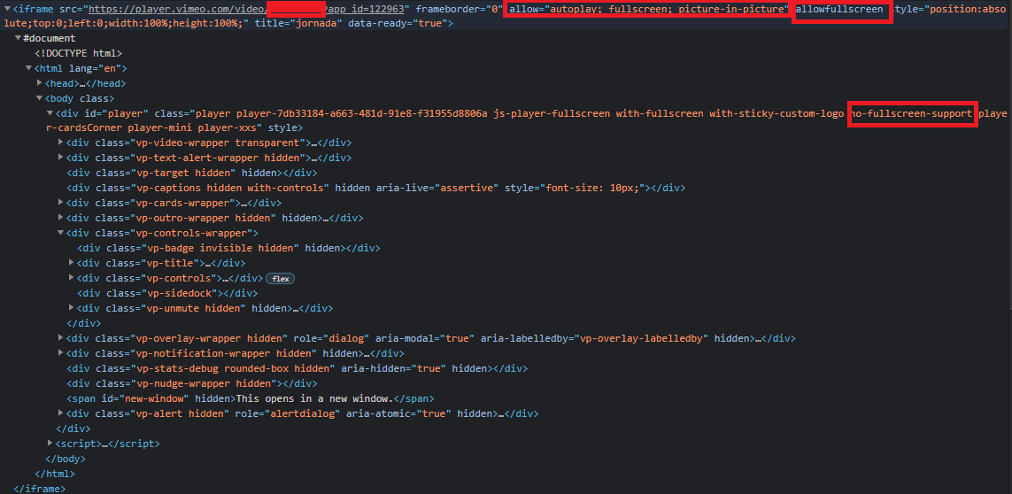
Task: Click the aria-live="assertive" attribute
Action: pyautogui.click(x=437, y=188)
